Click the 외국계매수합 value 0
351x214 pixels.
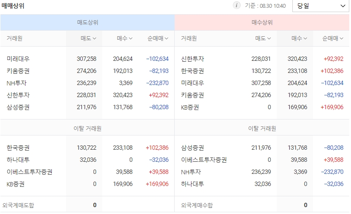click(x=306, y=205)
